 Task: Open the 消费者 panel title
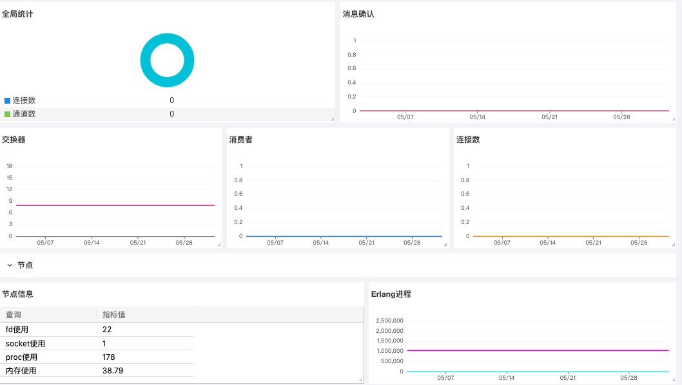240,140
